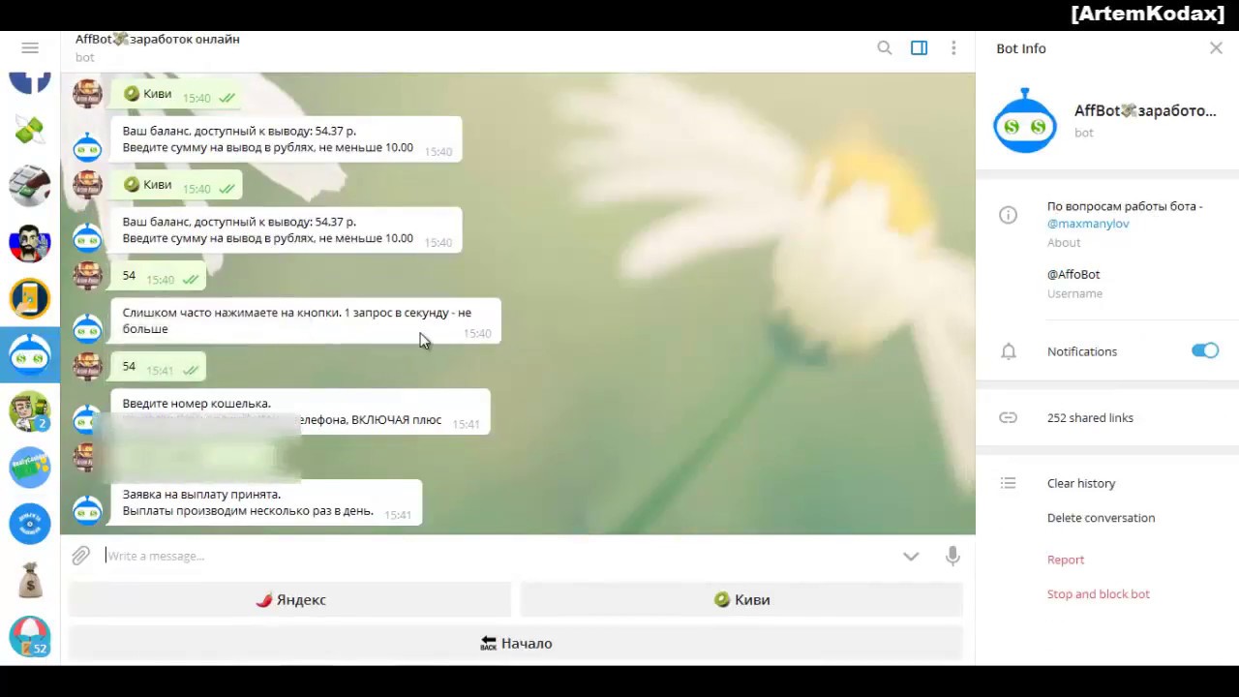This screenshot has height=697, width=1239.
Task: Open the green money chat in sidebar
Action: 30,130
